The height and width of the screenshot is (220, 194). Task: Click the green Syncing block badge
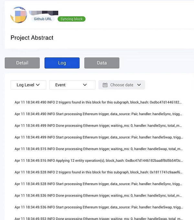click(71, 19)
